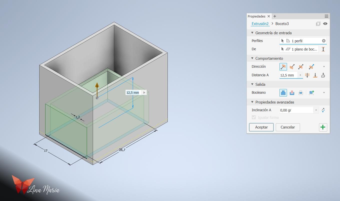The width and height of the screenshot is (340, 201).
Task: Click the 12,5 mm in-canvas value box
Action: (132, 92)
